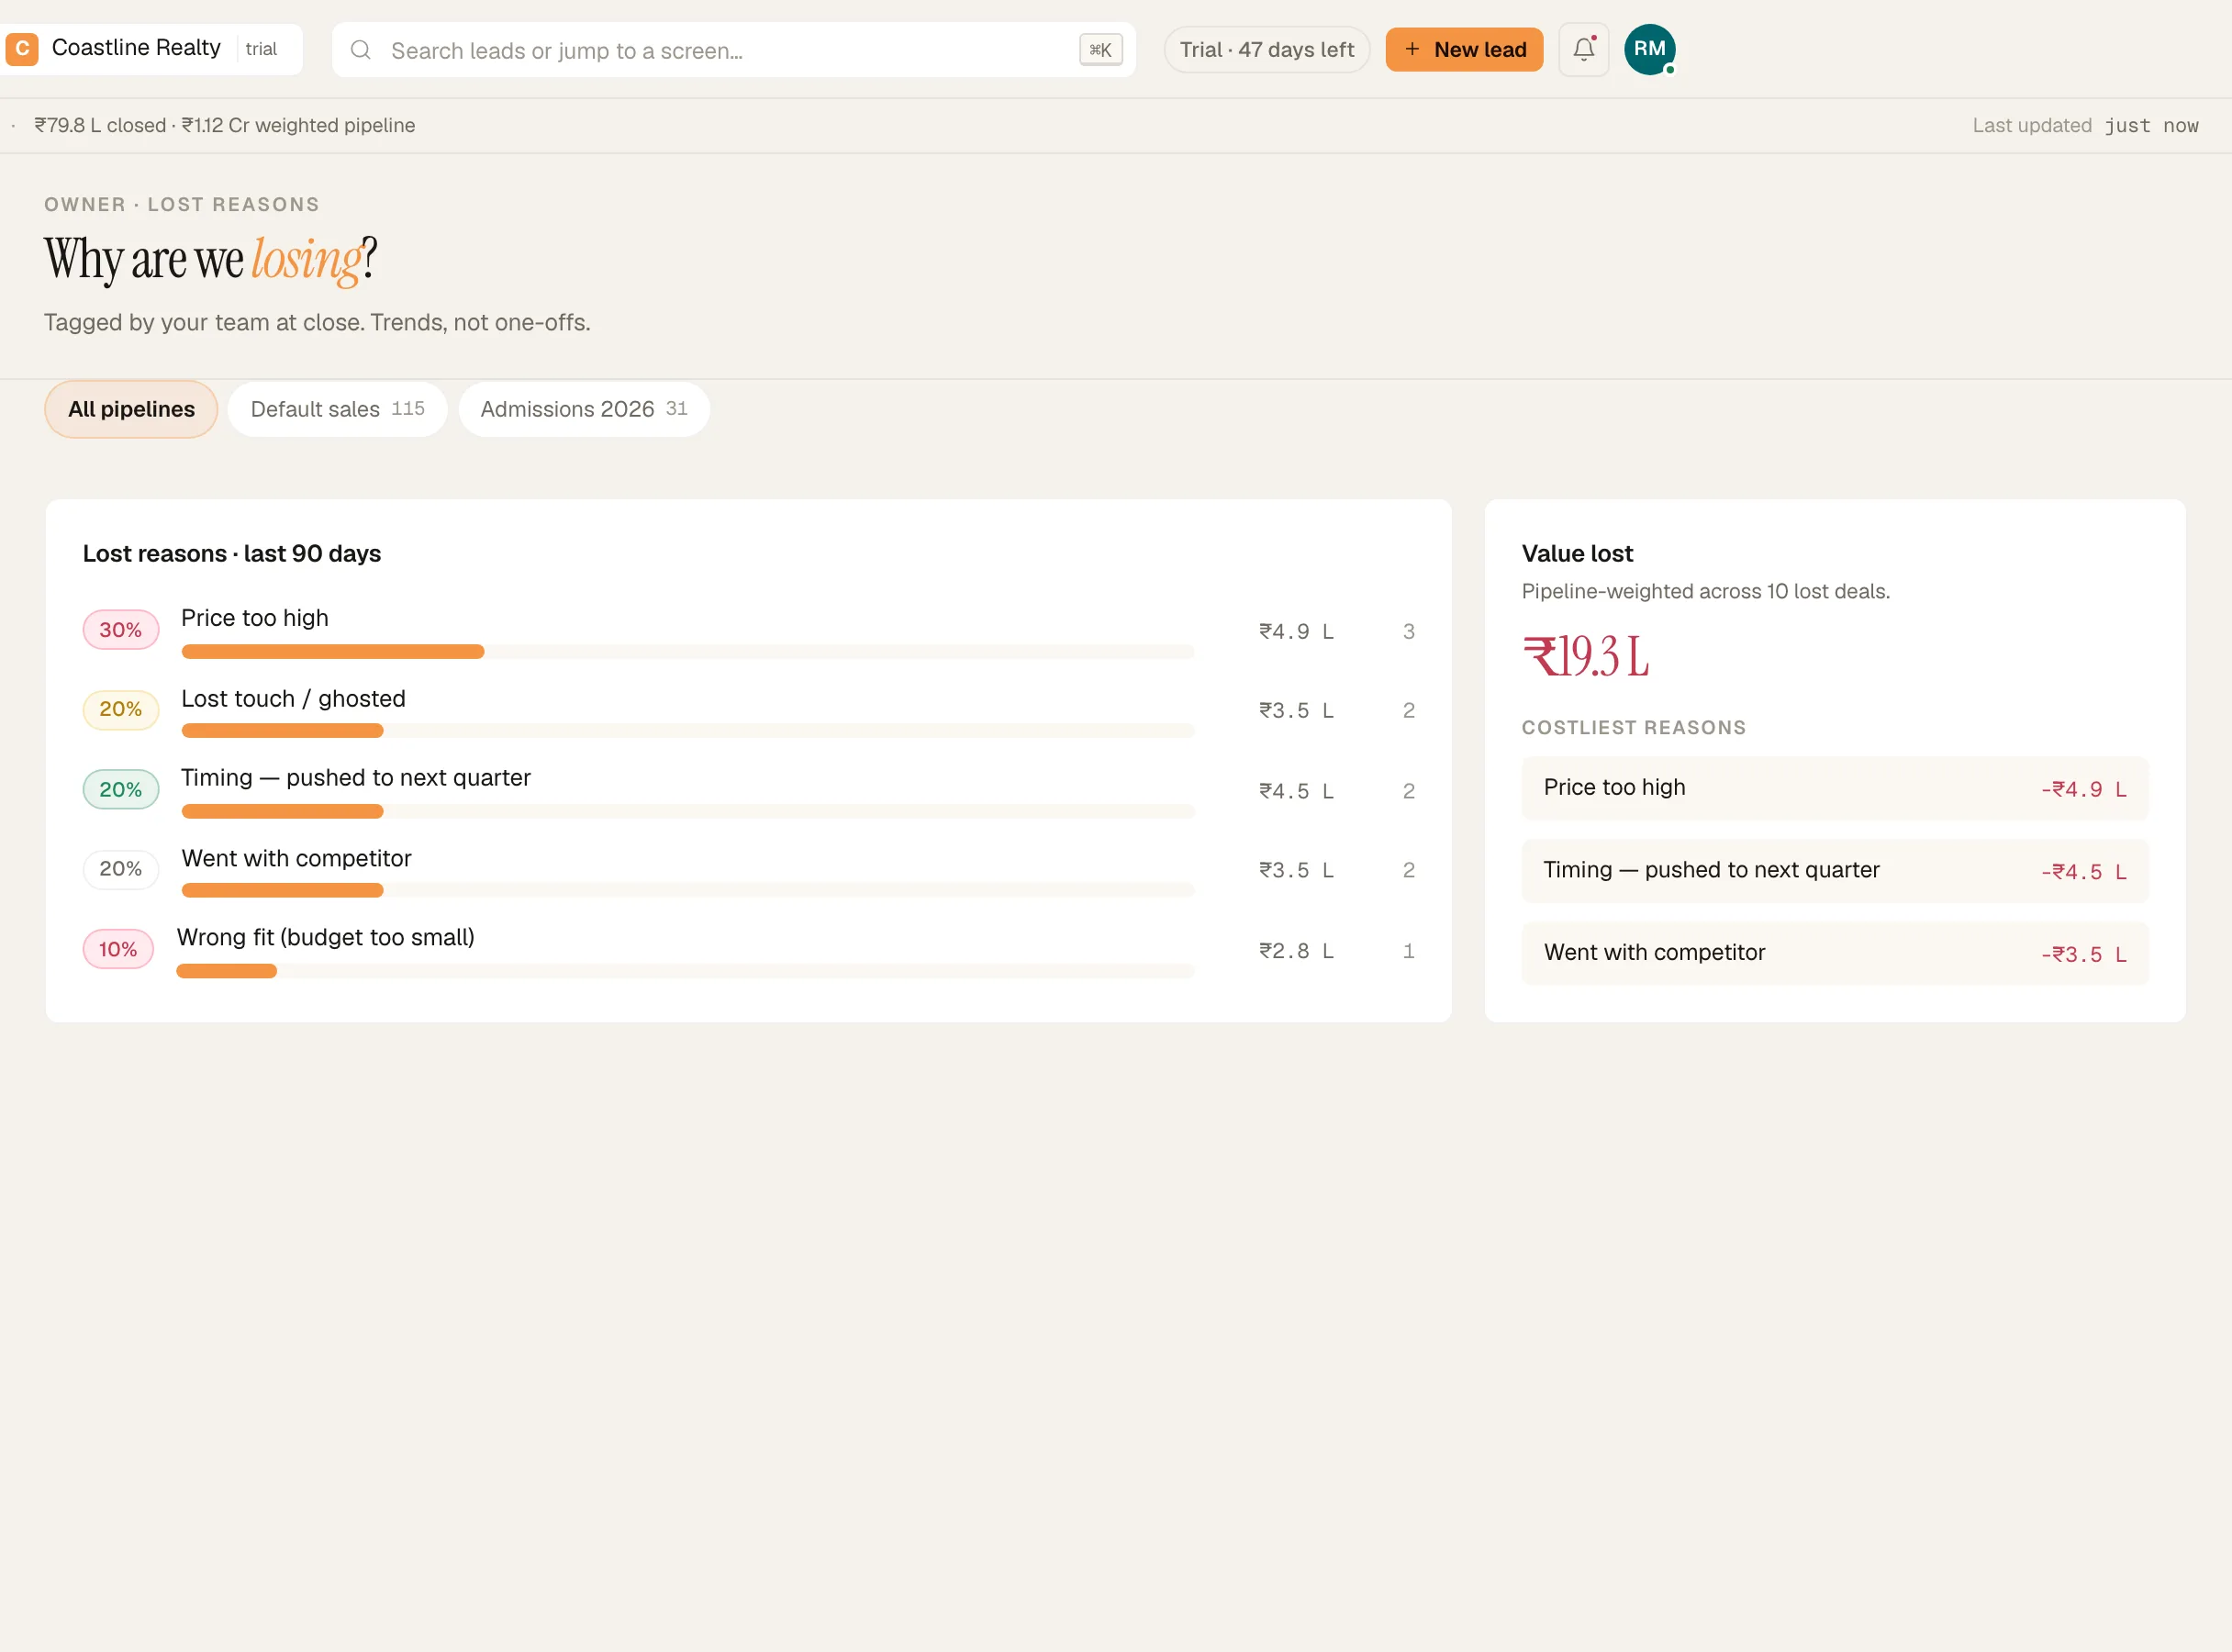Image resolution: width=2232 pixels, height=1652 pixels.
Task: Click the 'Lost touch / ghosted' reason label
Action: coord(293,699)
